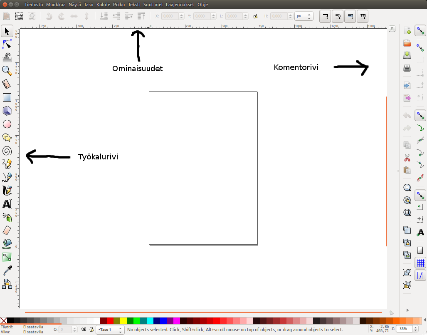This screenshot has height=335, width=427.
Task: Select the Rectangle tool
Action: tap(7, 97)
